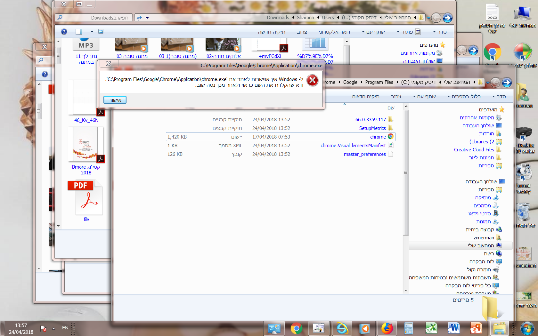The height and width of the screenshot is (336, 538).
Task: Click Users in Downloads address bar breadcrumb
Action: click(328, 18)
